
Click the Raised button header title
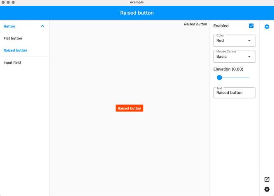pyautogui.click(x=137, y=13)
